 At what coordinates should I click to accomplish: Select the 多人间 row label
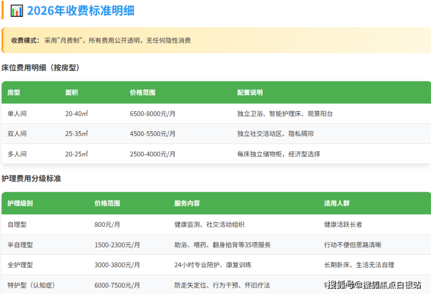(x=17, y=154)
